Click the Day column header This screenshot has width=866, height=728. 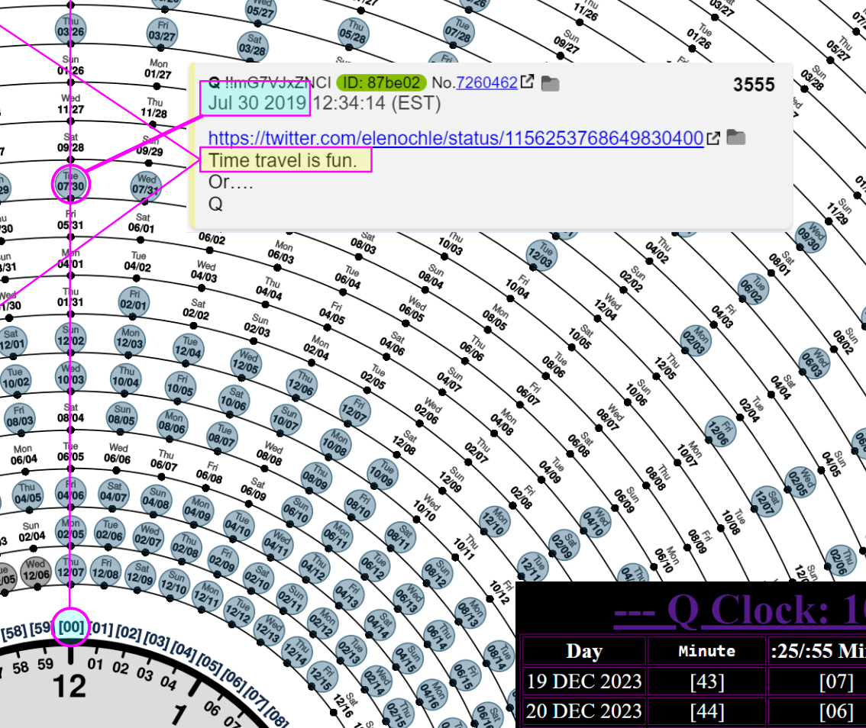pyautogui.click(x=584, y=651)
